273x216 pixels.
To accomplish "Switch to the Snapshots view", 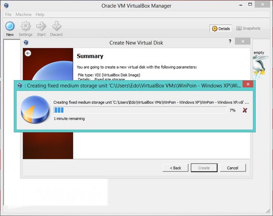I will click(248, 28).
